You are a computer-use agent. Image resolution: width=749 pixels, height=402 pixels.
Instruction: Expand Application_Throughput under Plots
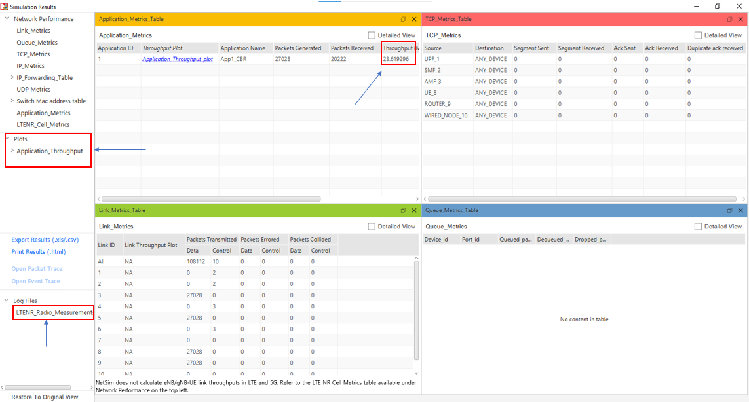(12, 151)
